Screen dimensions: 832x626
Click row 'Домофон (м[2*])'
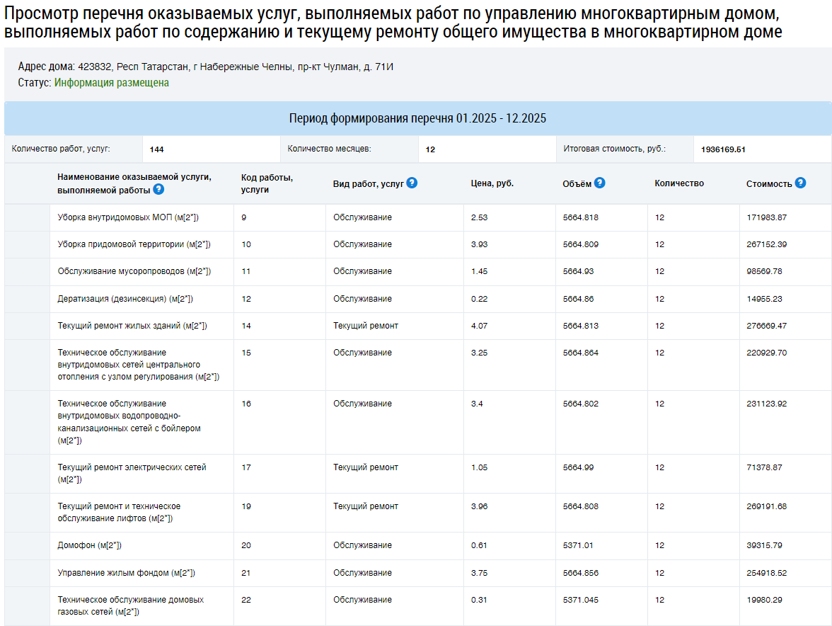tap(417, 546)
